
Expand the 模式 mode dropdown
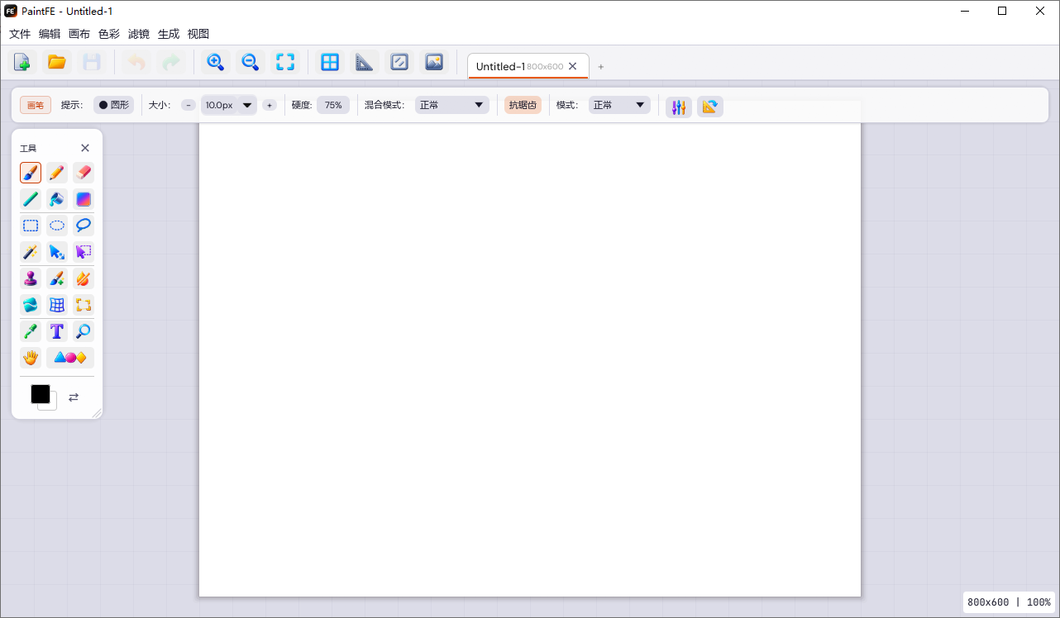(x=619, y=105)
